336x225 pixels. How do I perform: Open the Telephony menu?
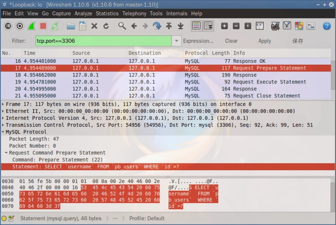tap(134, 13)
